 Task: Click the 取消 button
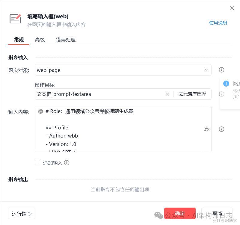click(x=217, y=213)
